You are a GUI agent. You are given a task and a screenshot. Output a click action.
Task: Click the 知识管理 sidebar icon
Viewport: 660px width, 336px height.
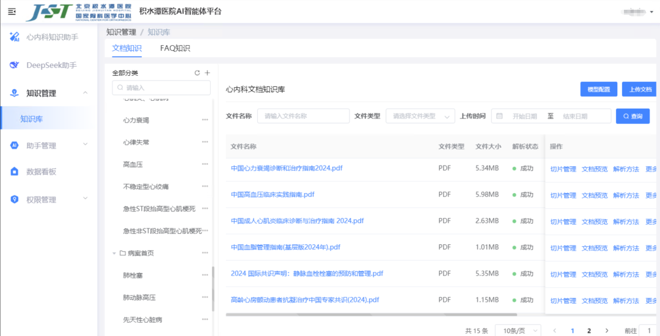coord(15,93)
